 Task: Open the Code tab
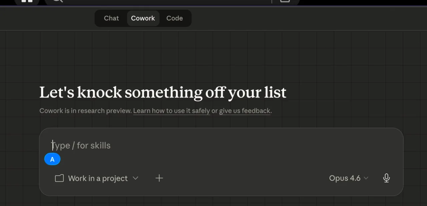(174, 18)
